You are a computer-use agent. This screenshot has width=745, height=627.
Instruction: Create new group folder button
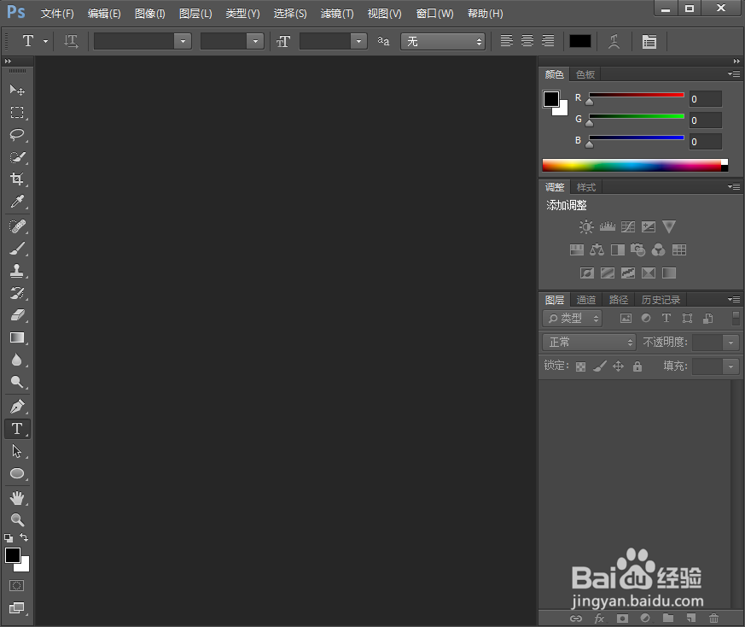pos(668,618)
